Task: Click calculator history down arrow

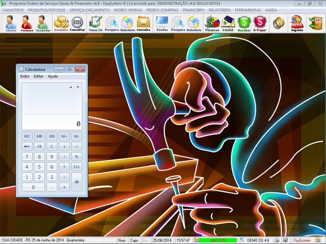Action: coord(78,87)
